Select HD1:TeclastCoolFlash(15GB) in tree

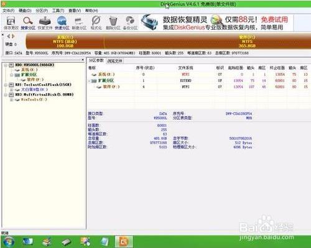pos(43,85)
